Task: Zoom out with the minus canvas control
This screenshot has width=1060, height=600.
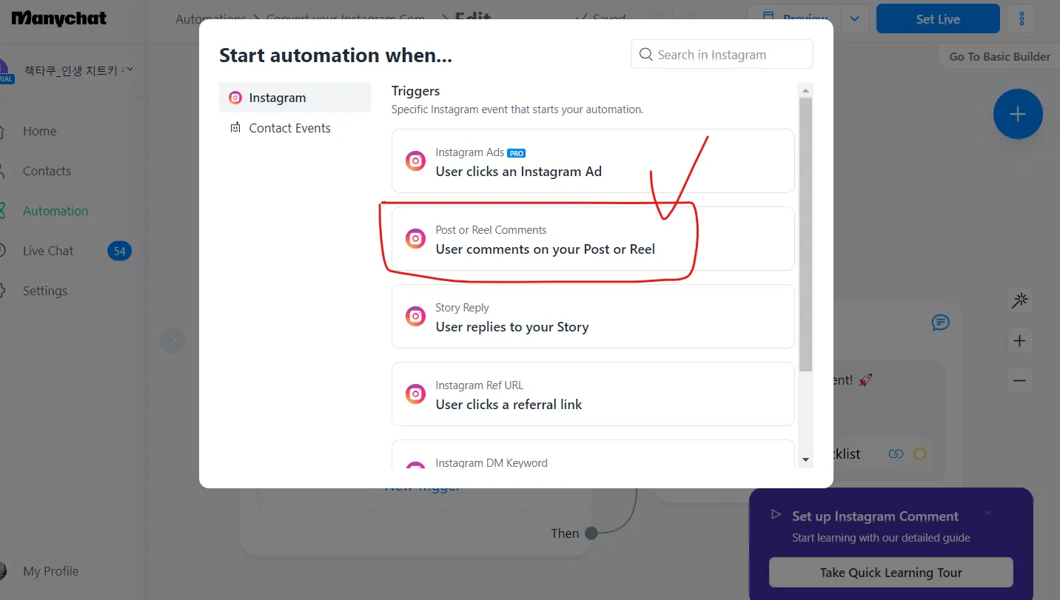Action: (x=1020, y=380)
